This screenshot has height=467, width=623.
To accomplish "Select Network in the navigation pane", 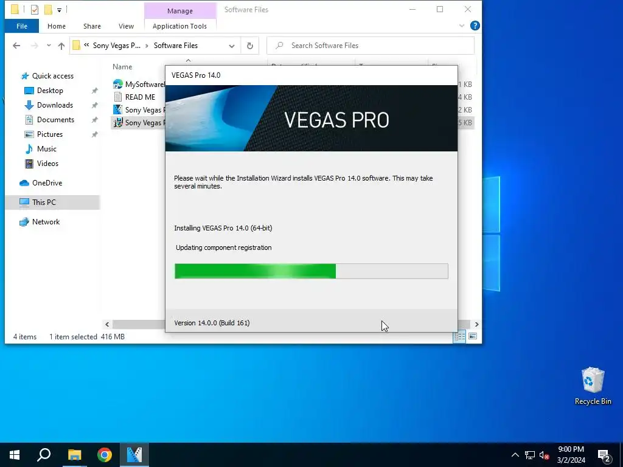I will click(46, 222).
